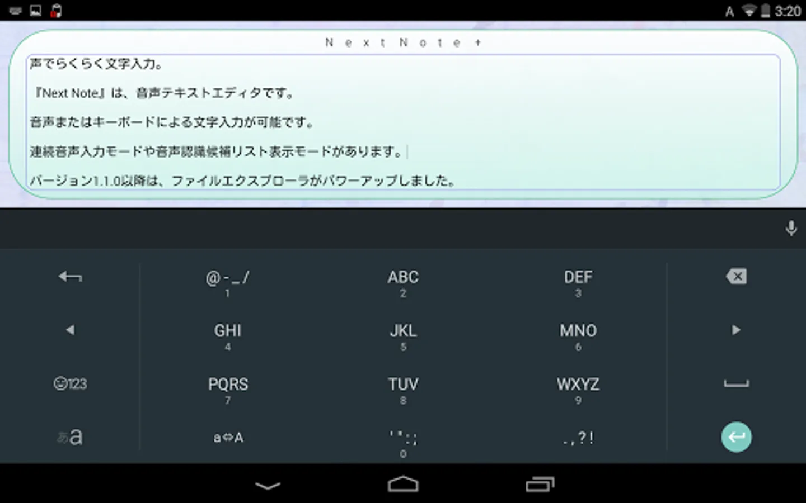Tap the backspace delete key

736,276
